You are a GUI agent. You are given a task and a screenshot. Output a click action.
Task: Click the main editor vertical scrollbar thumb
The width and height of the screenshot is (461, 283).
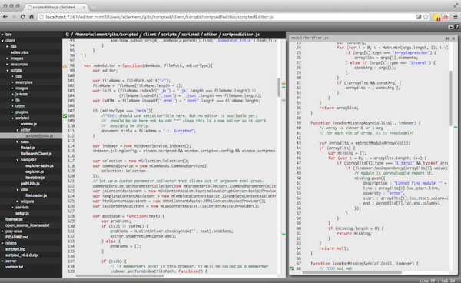(279, 87)
